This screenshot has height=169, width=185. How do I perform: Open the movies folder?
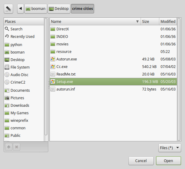113,44
